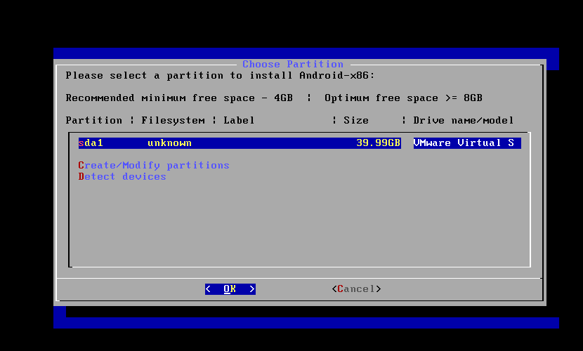Confirm with the OK button
The width and height of the screenshot is (583, 351).
pos(230,289)
